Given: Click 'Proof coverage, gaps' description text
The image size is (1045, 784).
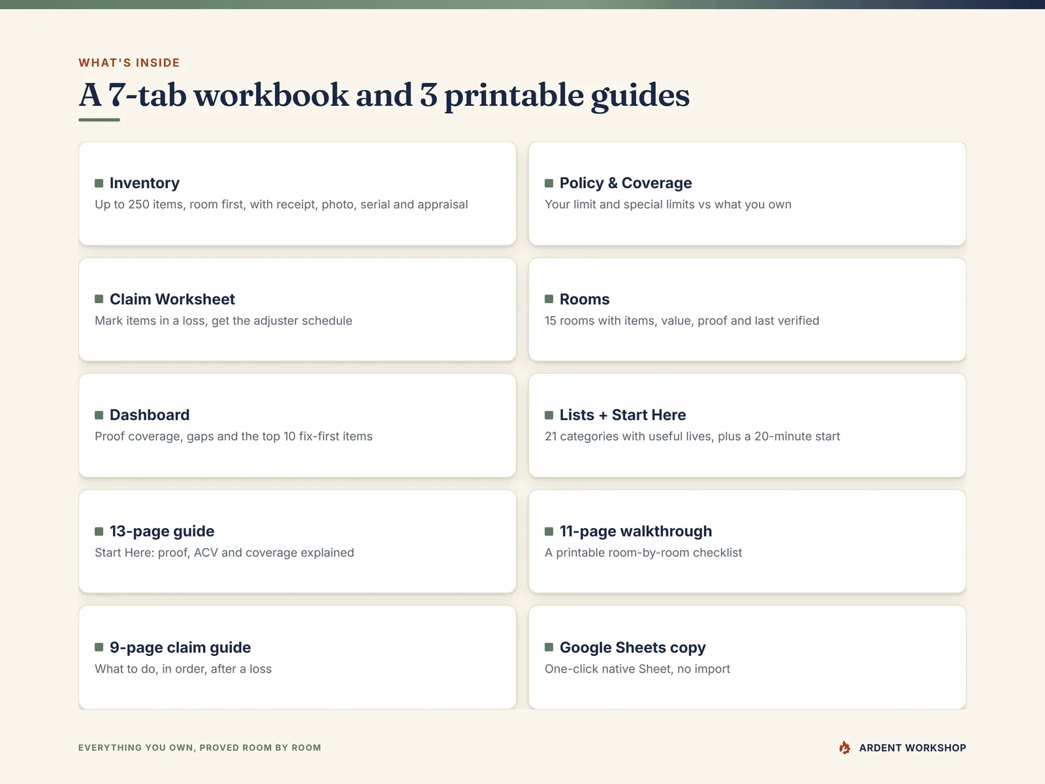Looking at the screenshot, I should pos(234,436).
